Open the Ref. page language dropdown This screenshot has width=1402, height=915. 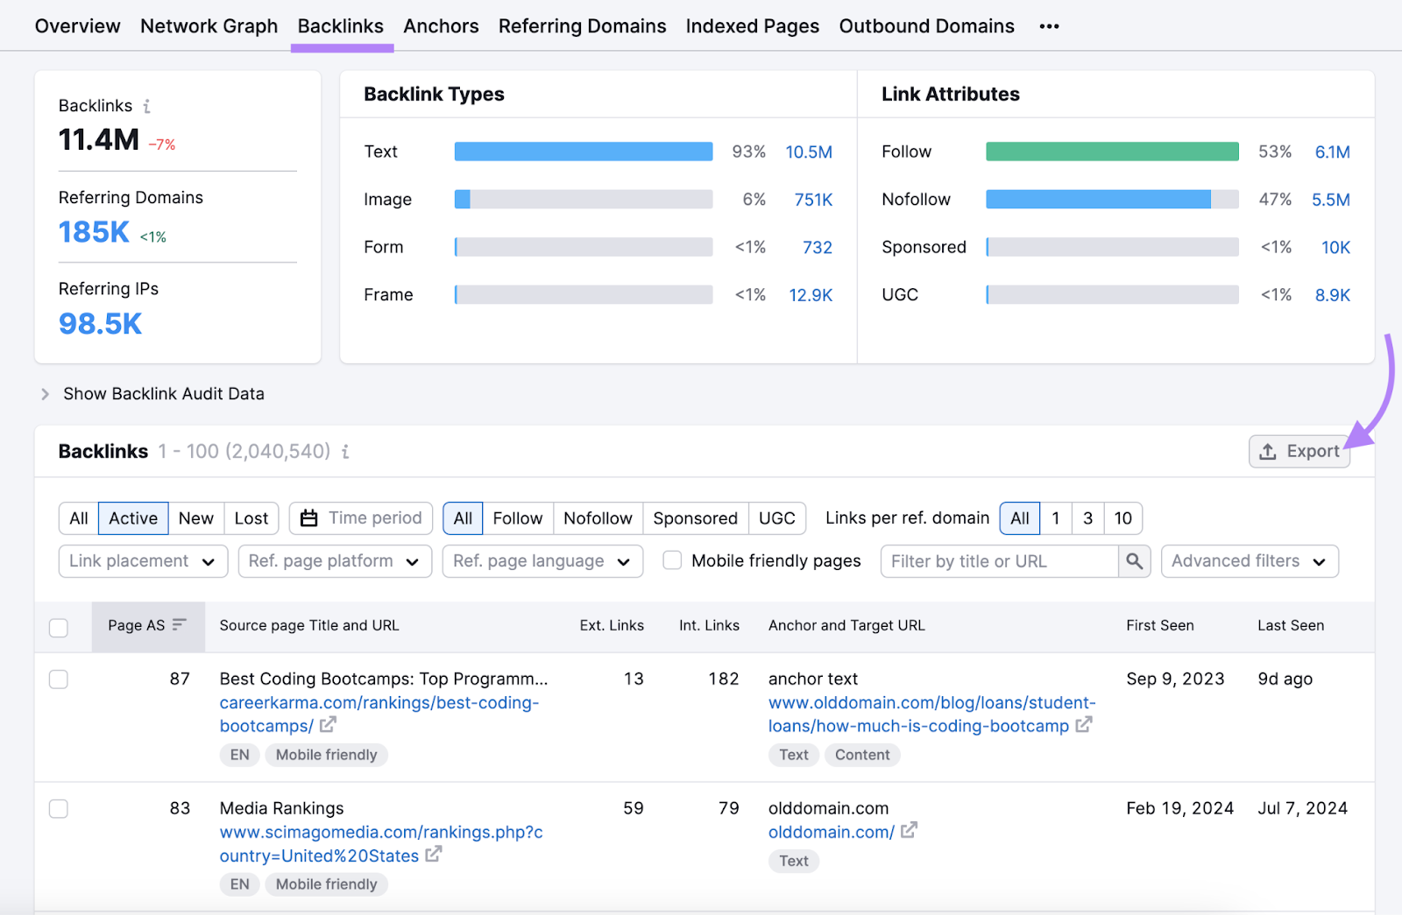click(x=542, y=561)
